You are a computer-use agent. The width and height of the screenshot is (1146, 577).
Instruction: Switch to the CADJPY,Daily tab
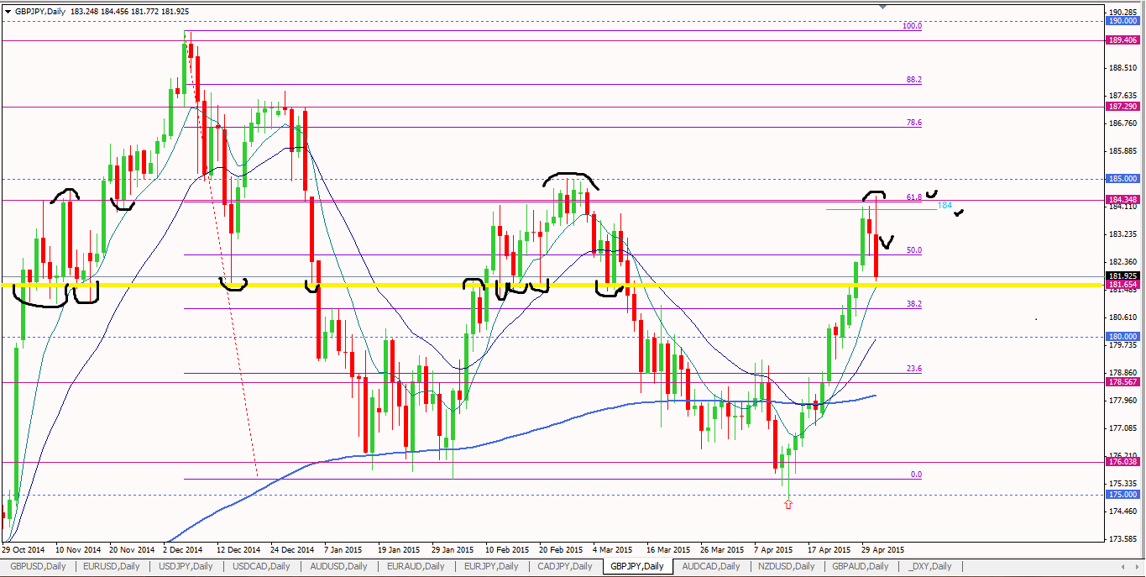point(565,566)
